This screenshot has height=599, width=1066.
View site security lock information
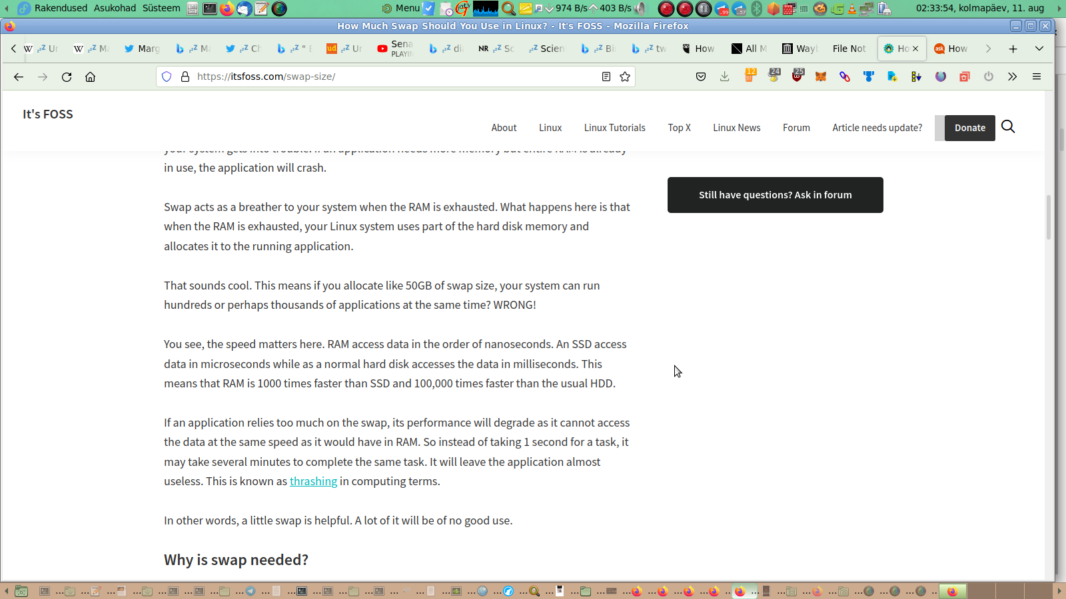[185, 77]
